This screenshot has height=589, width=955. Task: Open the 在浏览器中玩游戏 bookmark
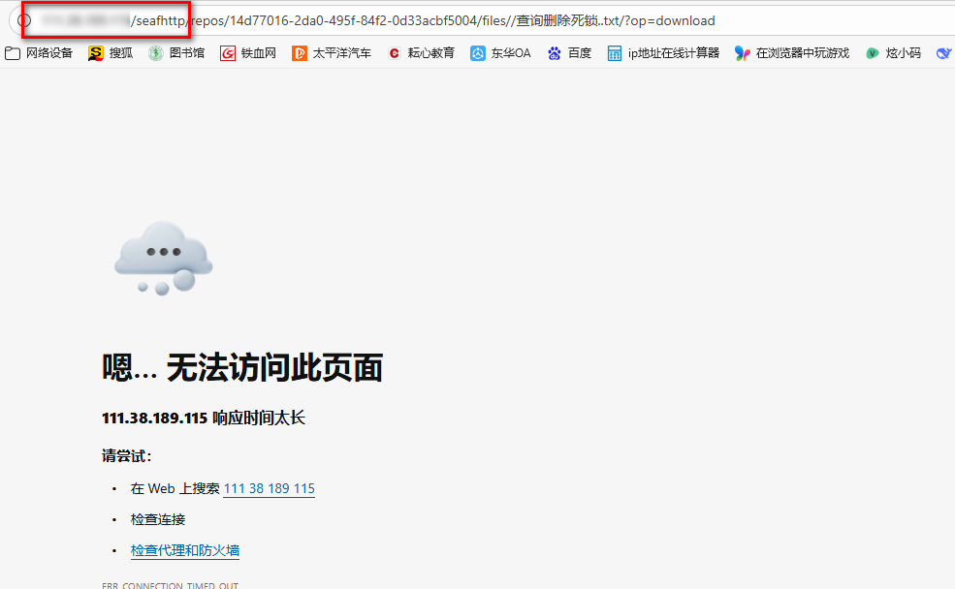(792, 53)
